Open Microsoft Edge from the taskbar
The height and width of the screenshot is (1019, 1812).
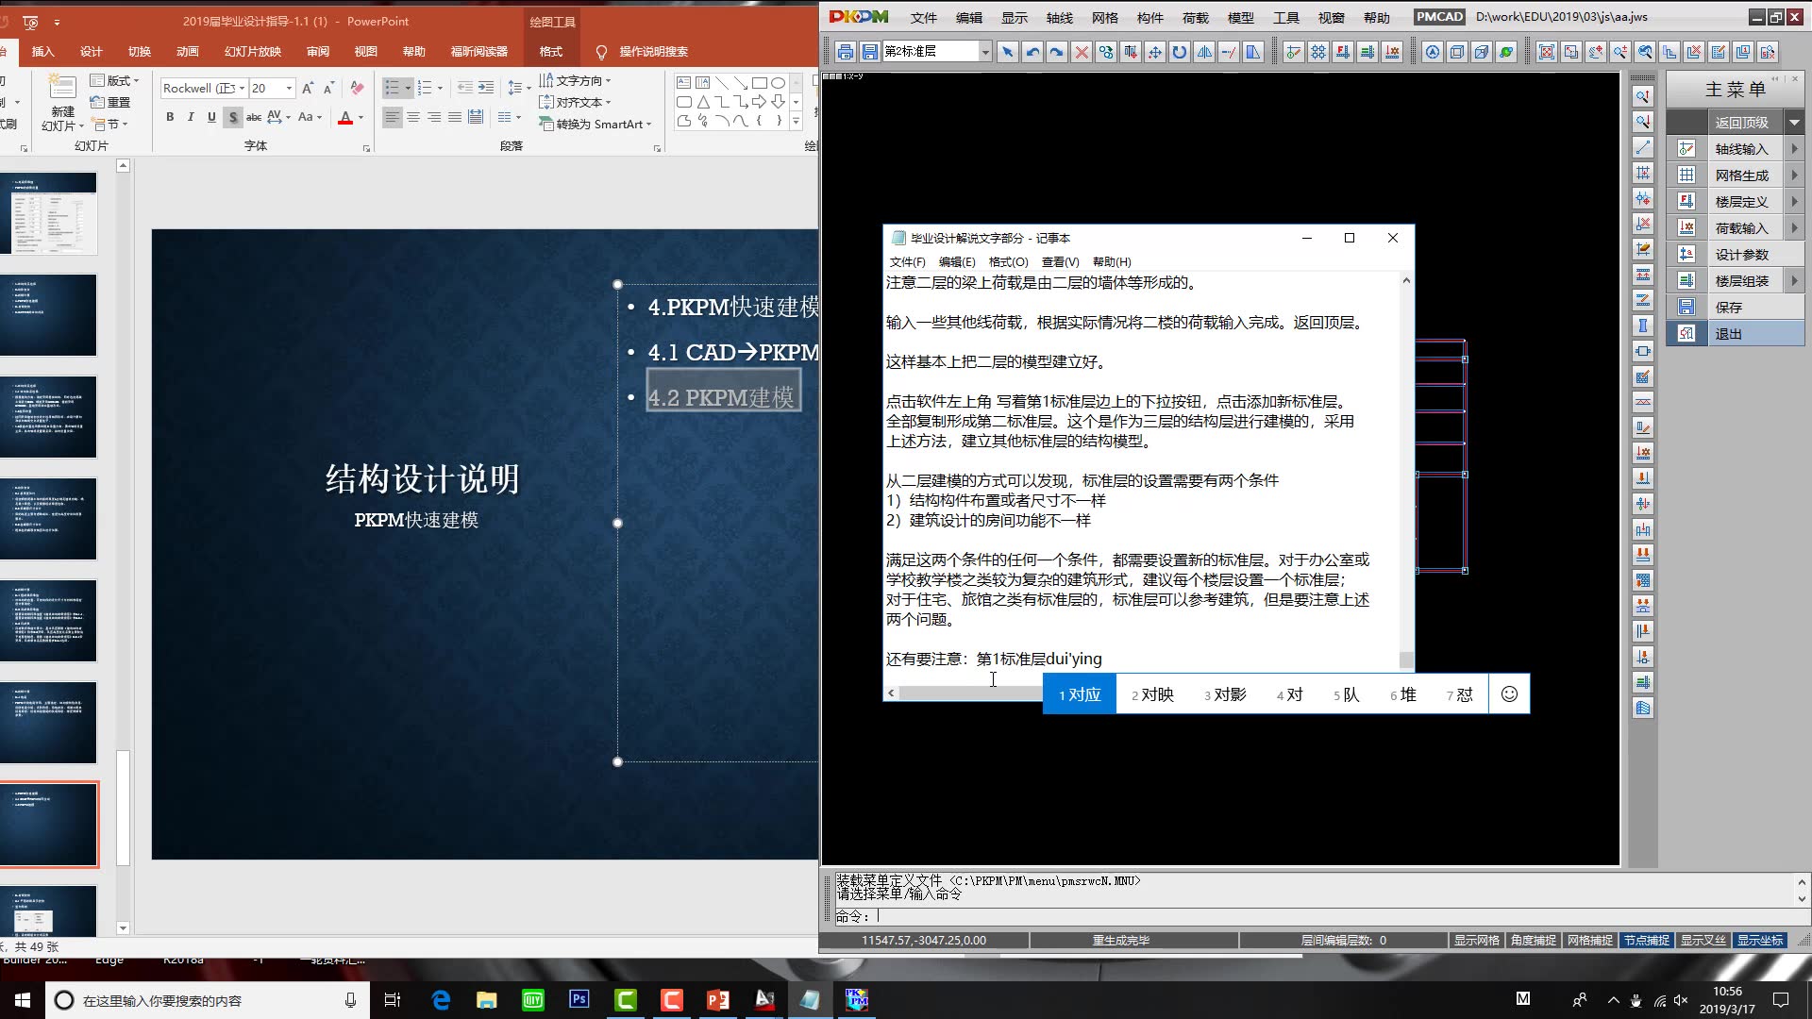441,1000
